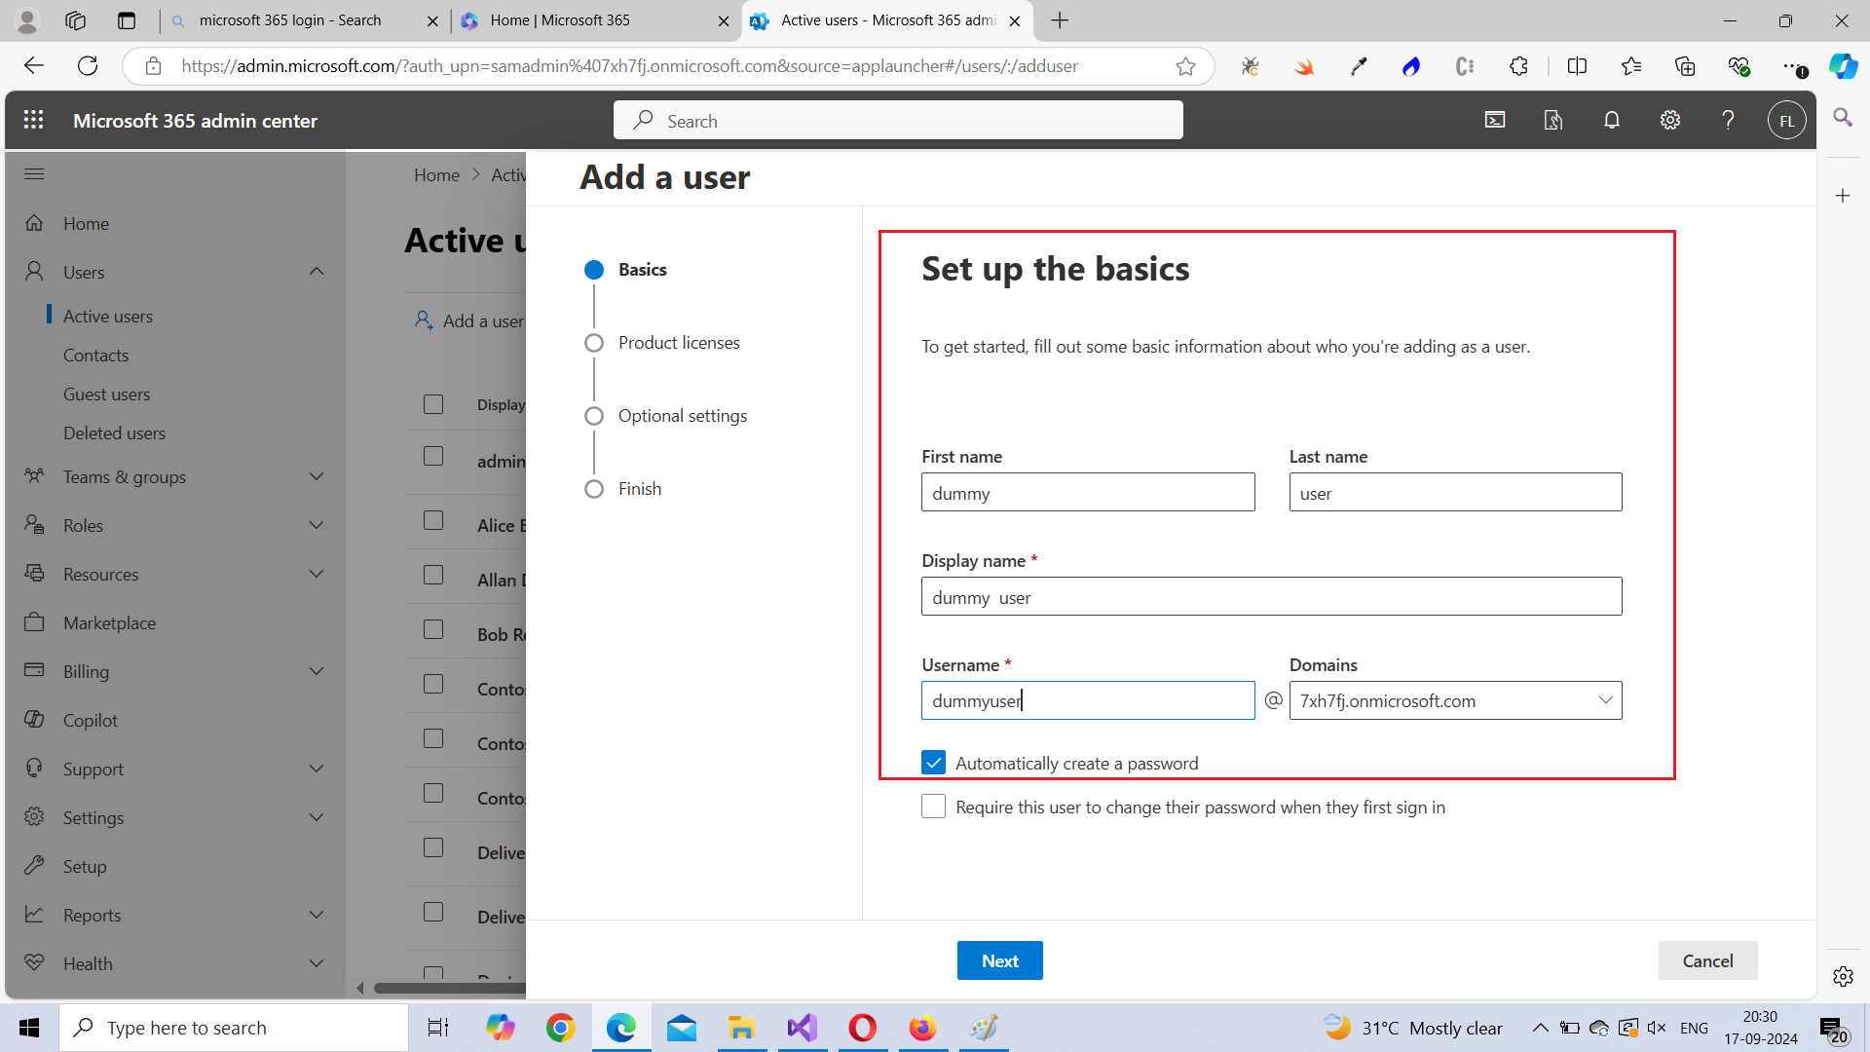Open Chrome from the taskbar
Screen dimensions: 1870x1052
pos(560,1028)
